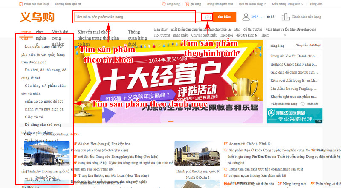The image size is (341, 188).
Task: Open the shopping cart icon (giỏ hàng)
Action: (187, 4)
